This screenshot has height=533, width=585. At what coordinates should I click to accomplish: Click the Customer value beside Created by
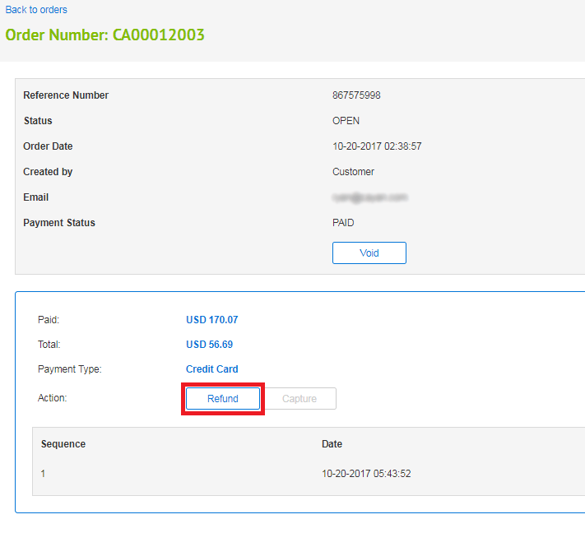click(x=353, y=172)
